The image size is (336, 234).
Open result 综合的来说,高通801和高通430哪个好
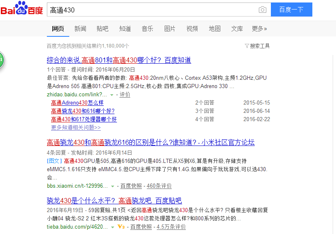point(119,60)
